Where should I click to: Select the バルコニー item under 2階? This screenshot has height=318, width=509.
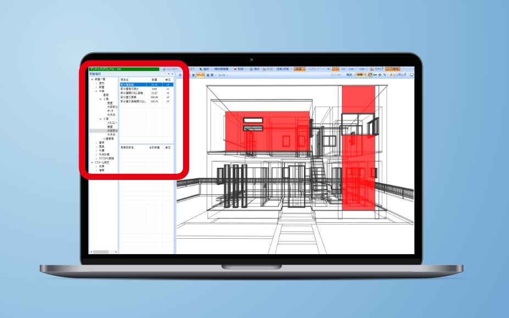tap(113, 123)
